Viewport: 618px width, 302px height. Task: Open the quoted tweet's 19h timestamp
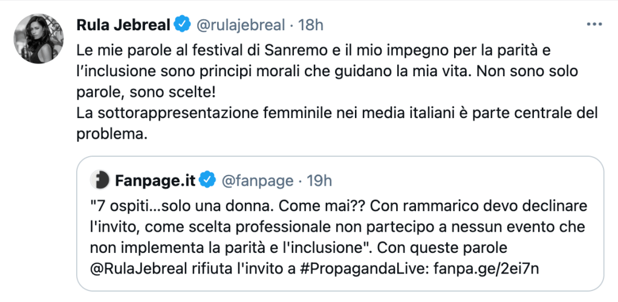coord(319,180)
